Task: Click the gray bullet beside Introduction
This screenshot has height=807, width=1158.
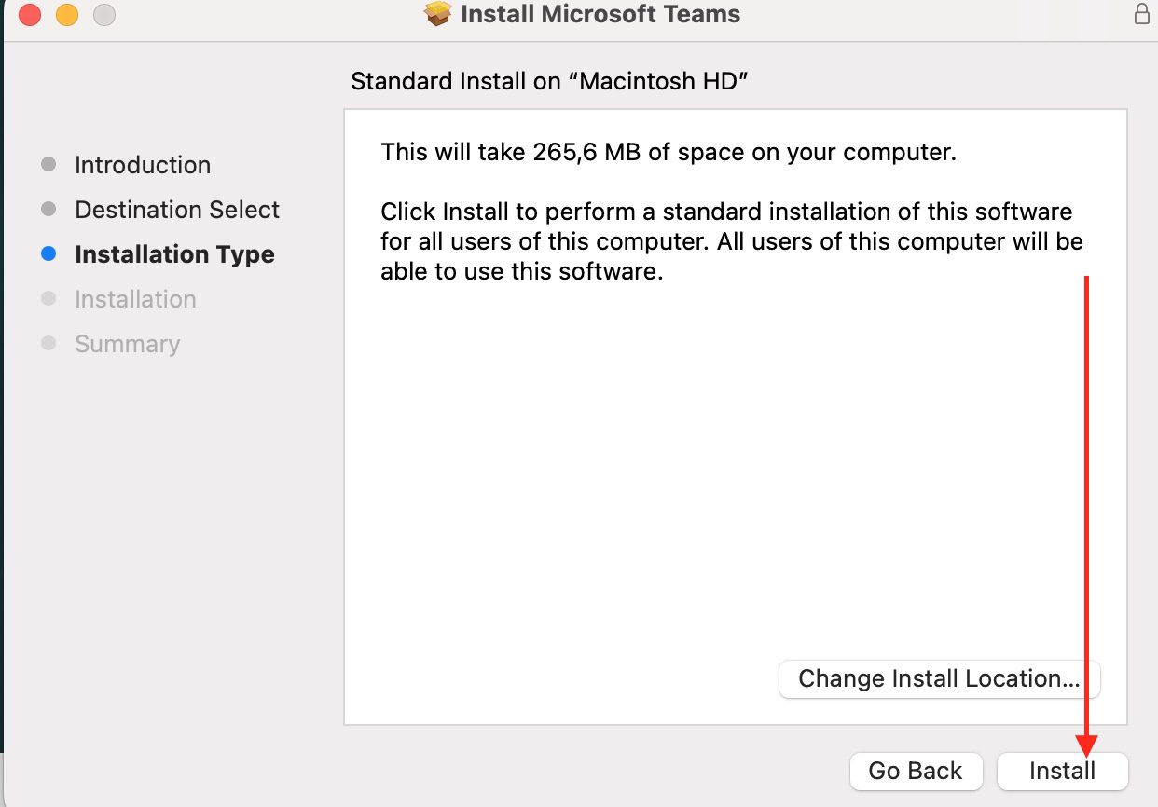Action: 49,165
